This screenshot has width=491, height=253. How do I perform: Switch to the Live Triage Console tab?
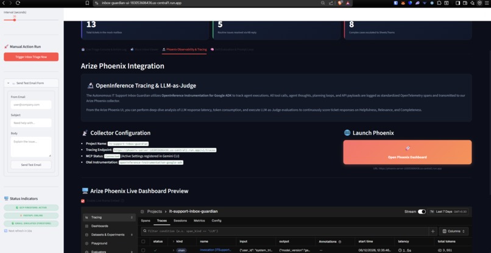pyautogui.click(x=104, y=49)
